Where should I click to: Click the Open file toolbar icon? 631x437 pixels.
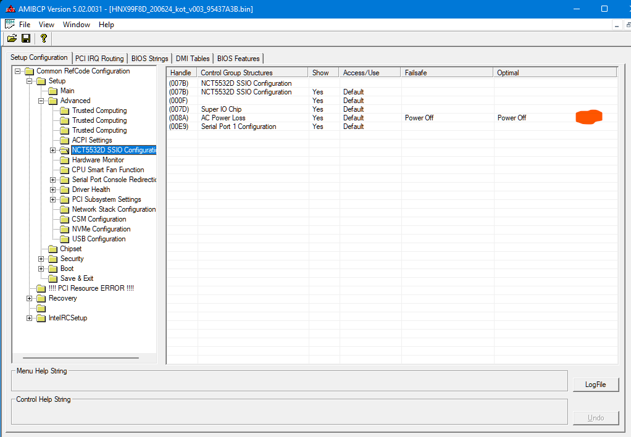click(x=12, y=38)
